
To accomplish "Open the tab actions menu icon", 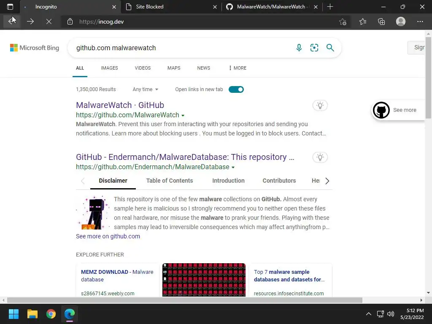I will [10, 7].
